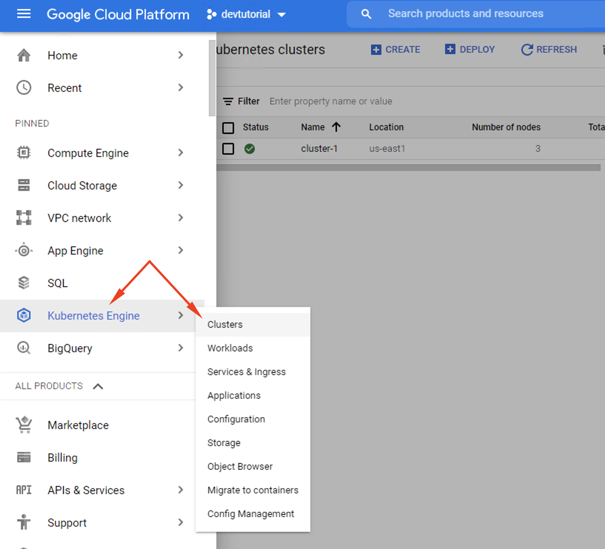Click the Kubernetes Engine hexagon icon

click(24, 315)
